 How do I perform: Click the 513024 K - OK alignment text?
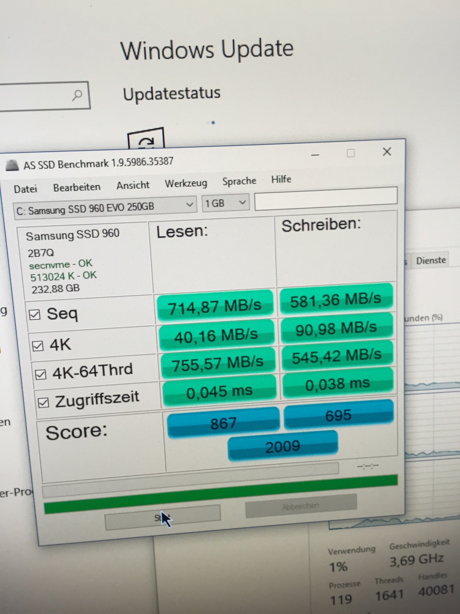[63, 276]
